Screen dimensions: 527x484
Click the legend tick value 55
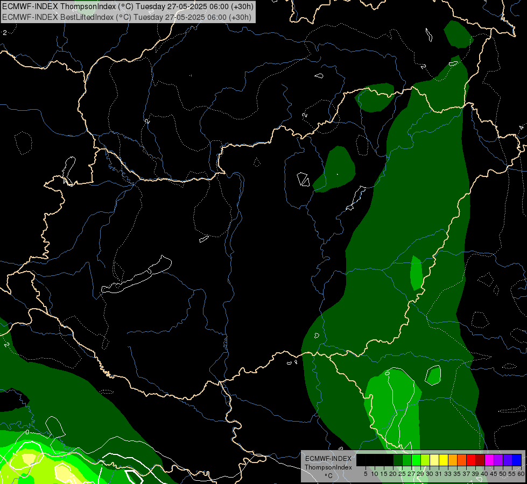pos(512,474)
